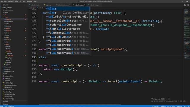Open babel.config.js file
190x107 pixels.
pos(9,83)
